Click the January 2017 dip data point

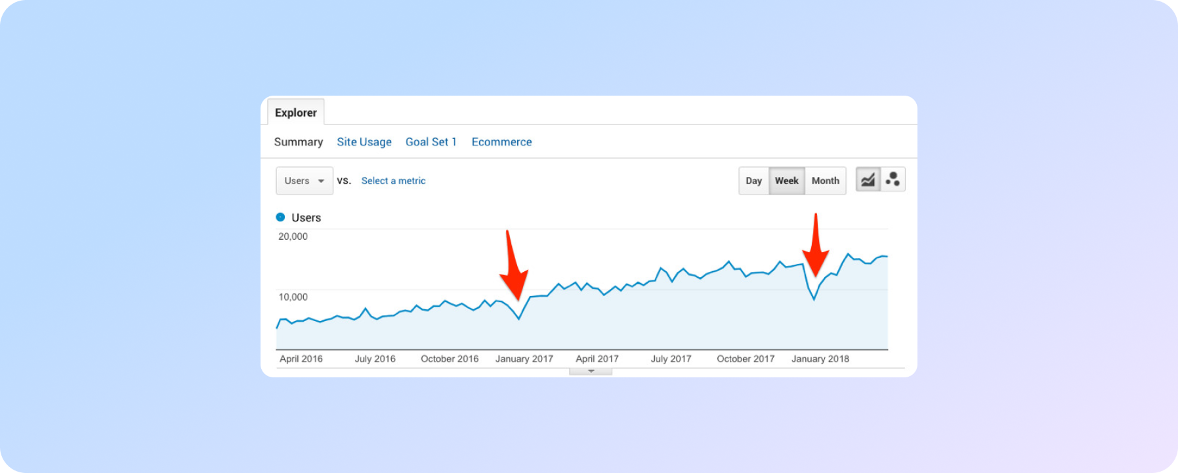(519, 318)
